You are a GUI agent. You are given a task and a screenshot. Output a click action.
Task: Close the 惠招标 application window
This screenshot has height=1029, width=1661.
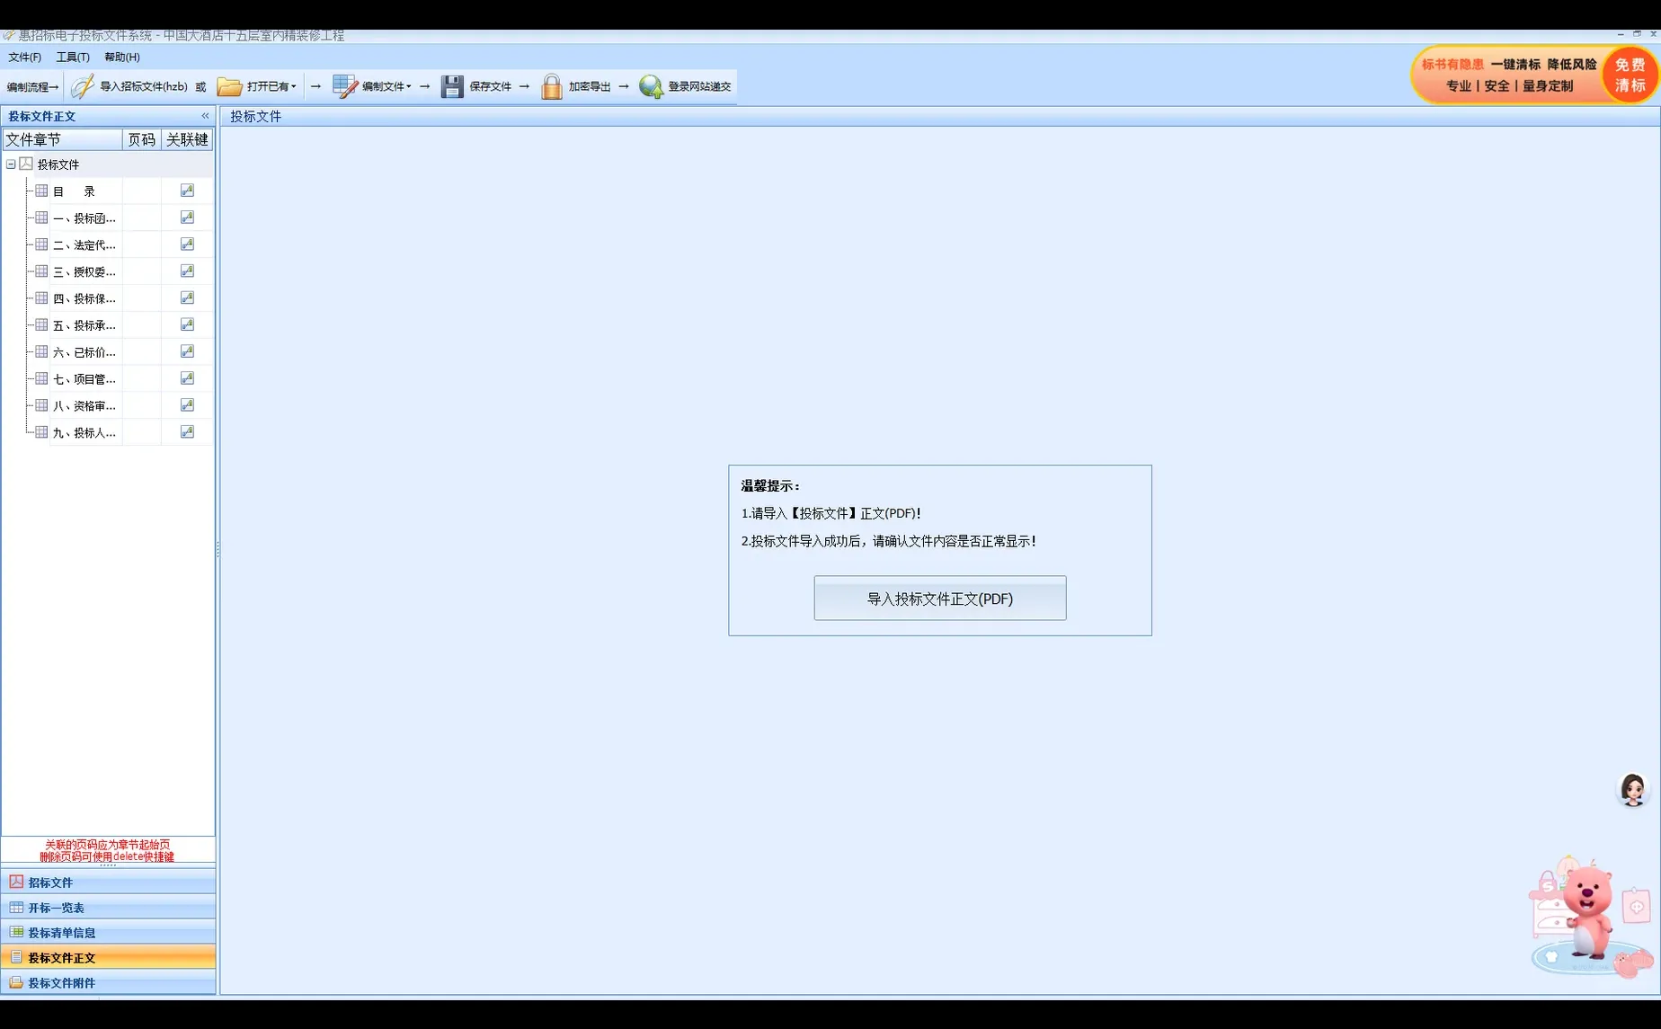point(1653,34)
